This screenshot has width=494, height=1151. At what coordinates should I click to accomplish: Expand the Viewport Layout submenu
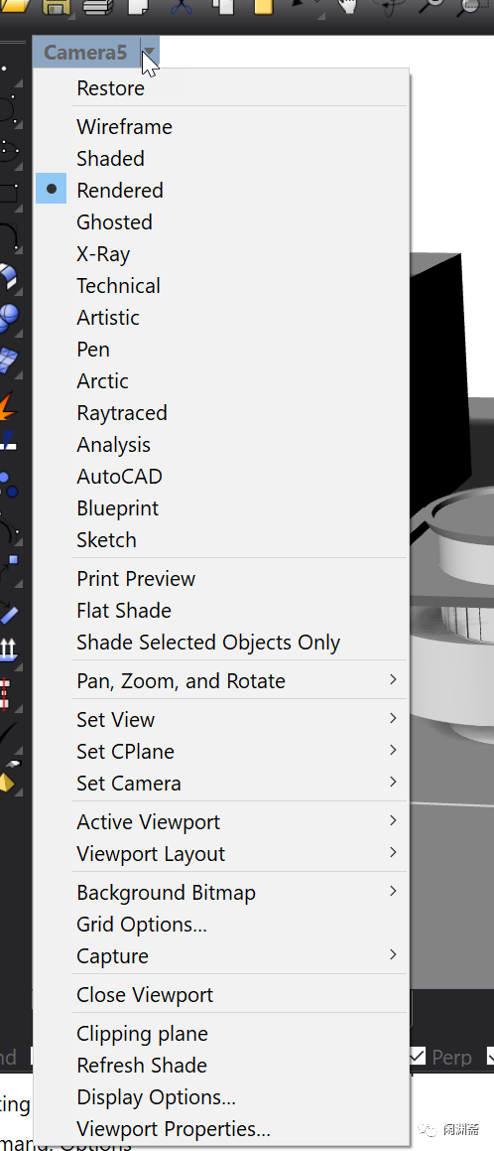click(221, 854)
